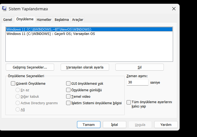The height and width of the screenshot is (137, 197).
Task: Confirm with the Tamam button
Action: click(x=89, y=125)
